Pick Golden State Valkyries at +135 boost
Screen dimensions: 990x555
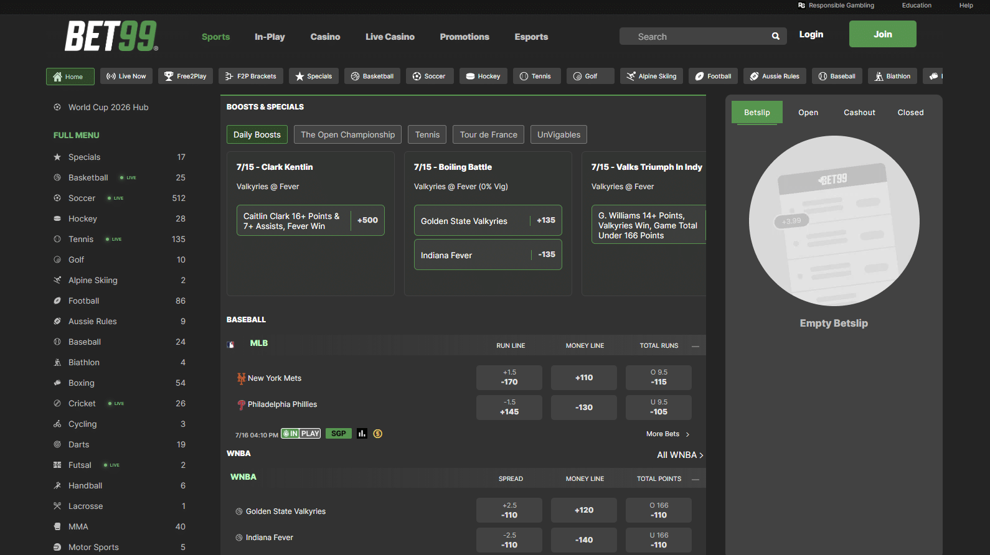pos(488,221)
